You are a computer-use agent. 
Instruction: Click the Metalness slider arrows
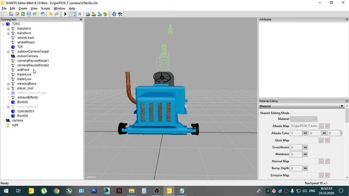(305, 154)
